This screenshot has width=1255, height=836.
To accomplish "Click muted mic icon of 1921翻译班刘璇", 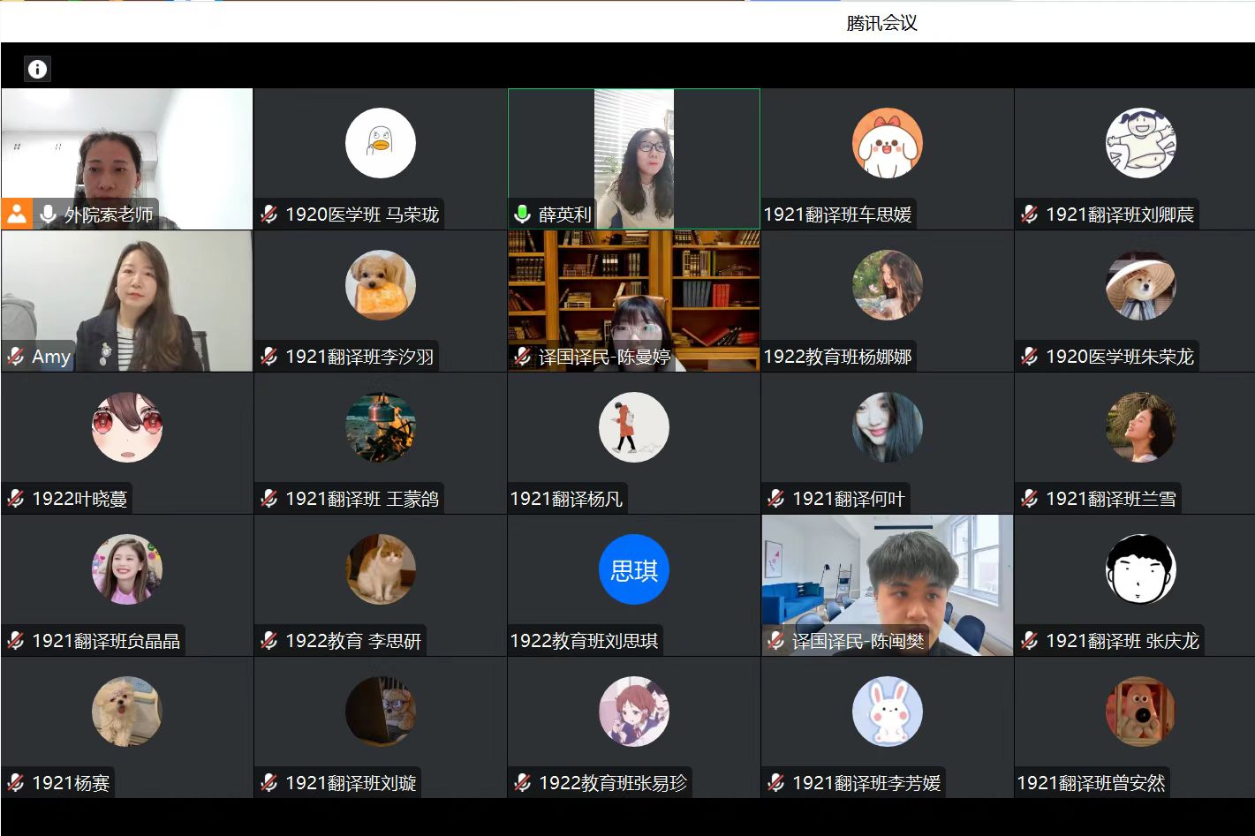I will coord(269,782).
